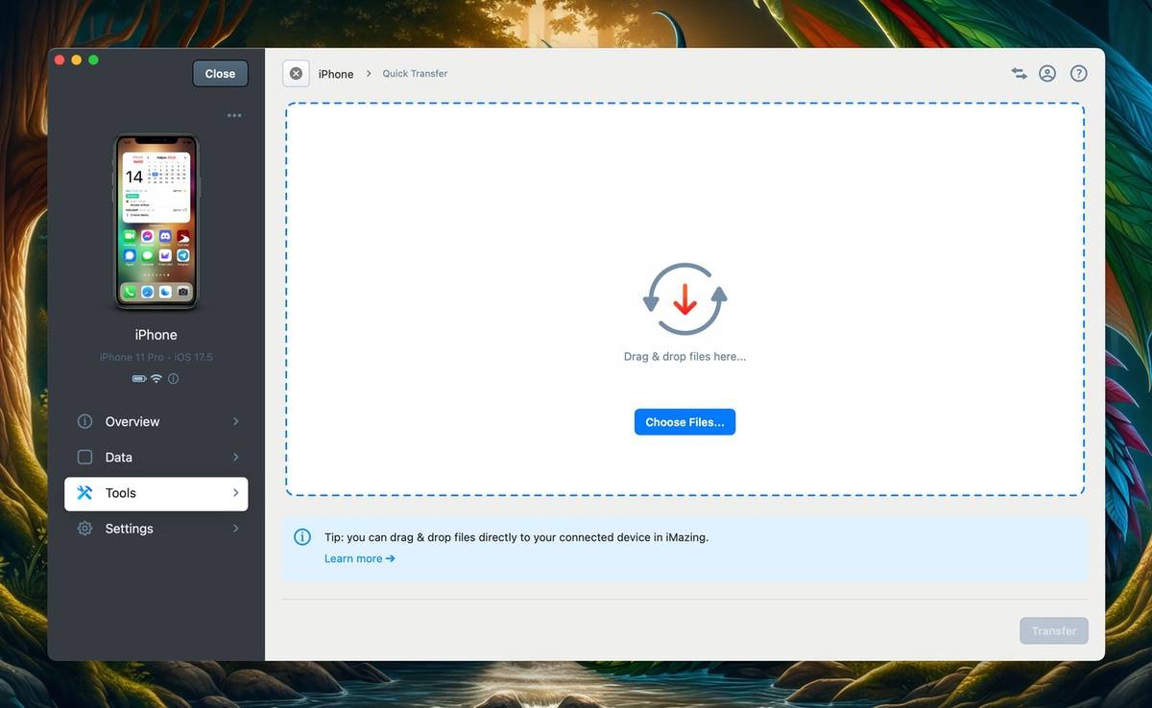This screenshot has width=1152, height=708.
Task: Open the three-dot device options menu
Action: pyautogui.click(x=234, y=116)
